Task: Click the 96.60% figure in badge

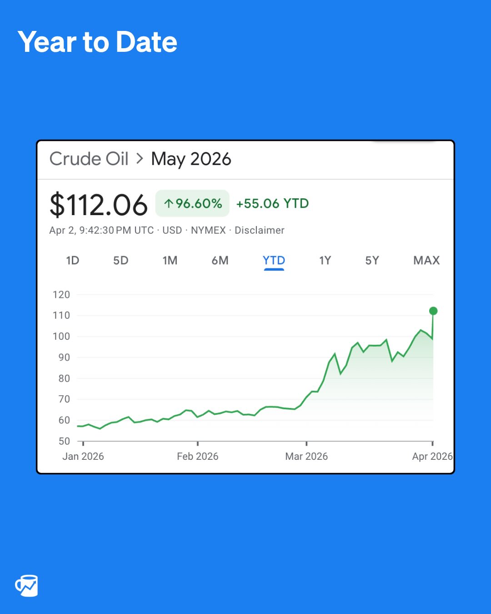Action: [x=199, y=203]
